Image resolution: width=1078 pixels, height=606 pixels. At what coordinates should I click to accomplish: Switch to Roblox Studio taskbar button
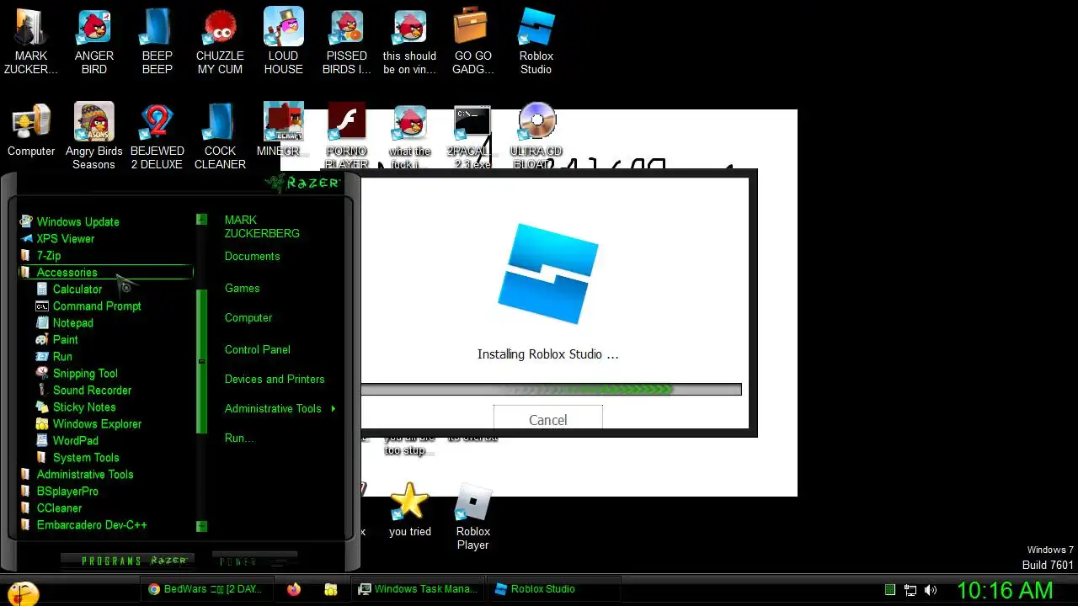[x=555, y=589]
